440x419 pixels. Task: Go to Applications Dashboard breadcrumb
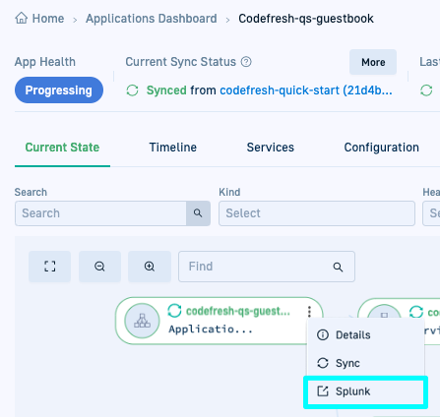click(x=152, y=19)
